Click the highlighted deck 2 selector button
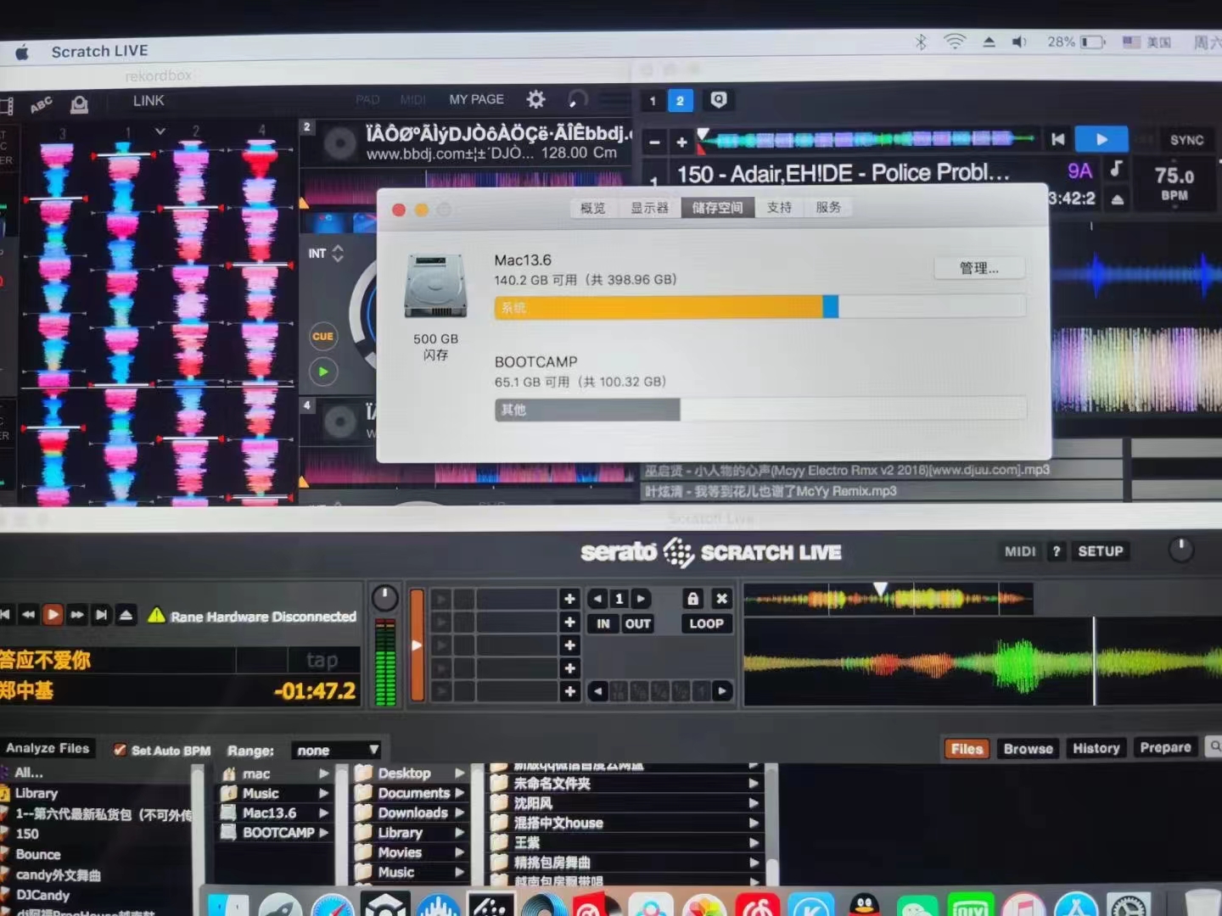1222x916 pixels. pyautogui.click(x=680, y=101)
